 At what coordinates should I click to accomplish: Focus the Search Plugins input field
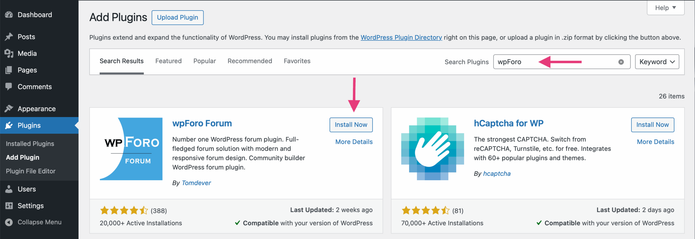click(554, 62)
